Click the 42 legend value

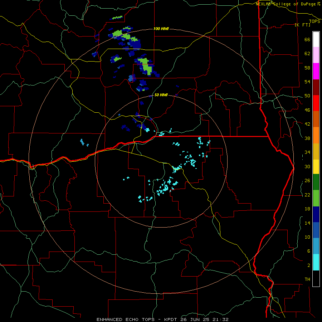[307, 124]
